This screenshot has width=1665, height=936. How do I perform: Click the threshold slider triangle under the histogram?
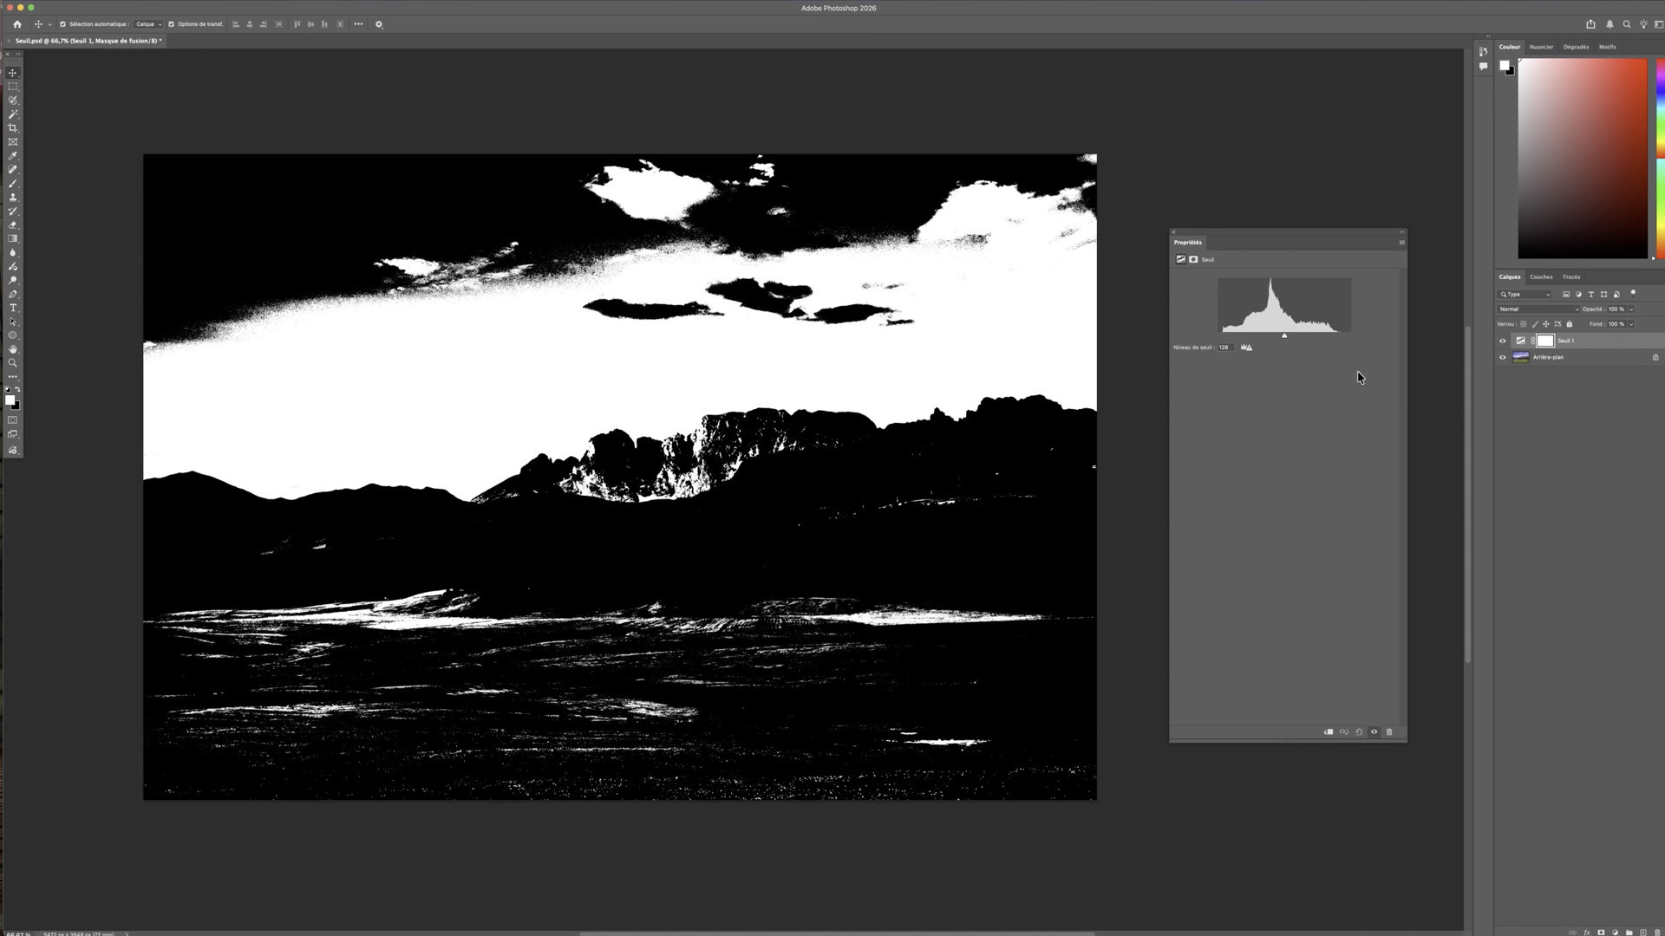(1284, 335)
